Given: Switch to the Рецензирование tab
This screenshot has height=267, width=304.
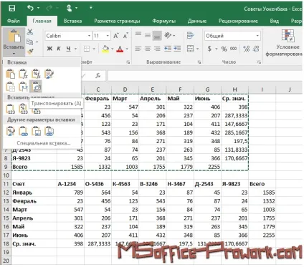Looking at the screenshot, I should (x=238, y=21).
